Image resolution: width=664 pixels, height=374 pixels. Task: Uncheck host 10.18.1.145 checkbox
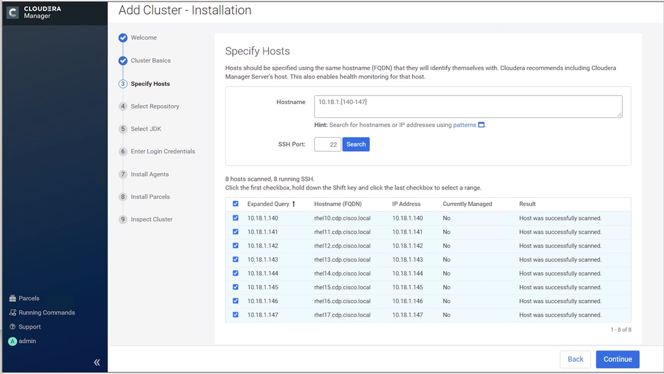235,287
